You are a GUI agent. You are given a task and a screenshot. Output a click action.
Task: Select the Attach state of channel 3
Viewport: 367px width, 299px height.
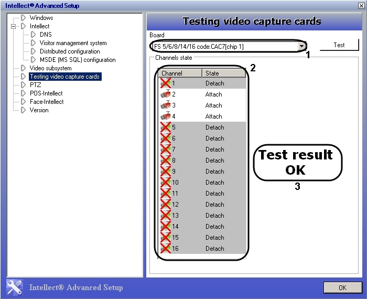(214, 105)
